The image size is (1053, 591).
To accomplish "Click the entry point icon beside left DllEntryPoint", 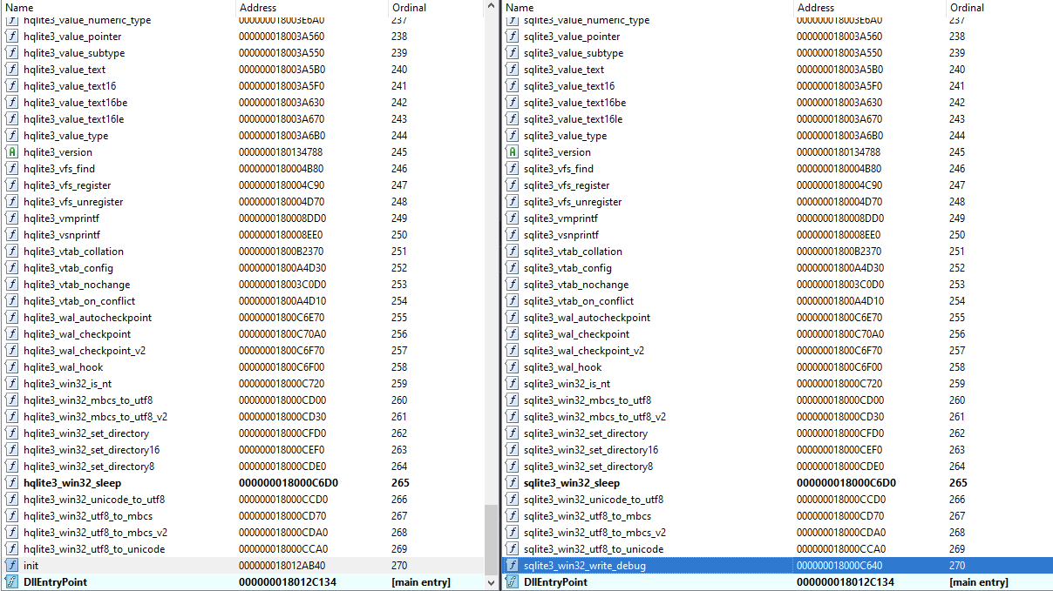I will (x=12, y=582).
